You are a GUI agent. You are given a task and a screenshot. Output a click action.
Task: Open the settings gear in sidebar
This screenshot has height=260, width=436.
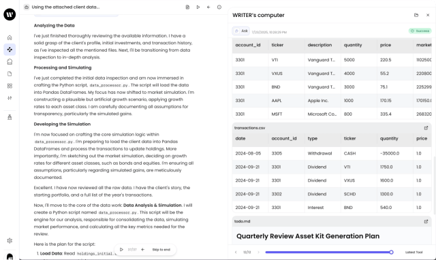coord(10,240)
